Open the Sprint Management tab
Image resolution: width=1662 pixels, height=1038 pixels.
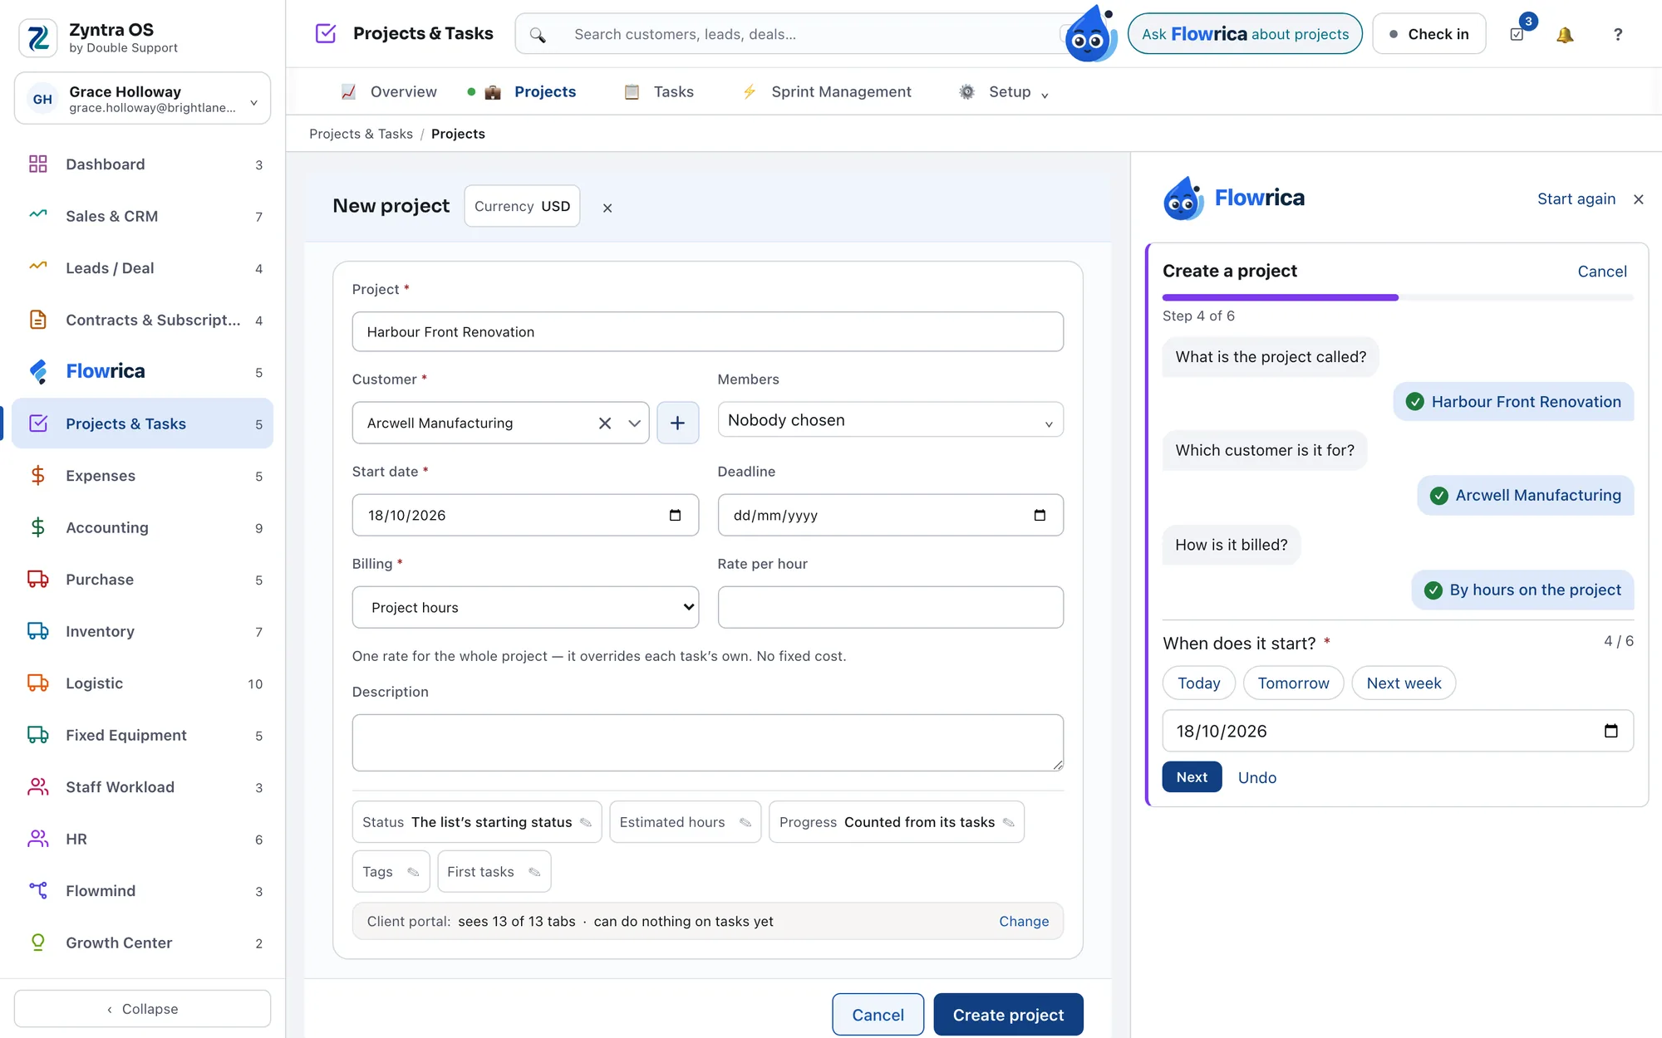(x=827, y=92)
